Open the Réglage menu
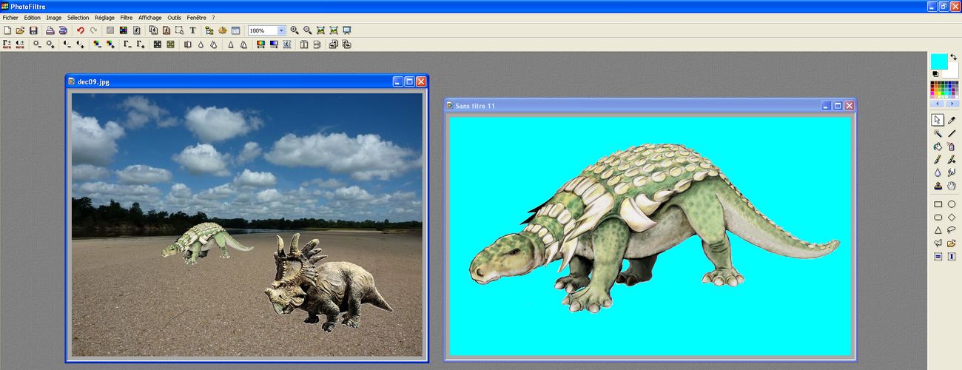 pyautogui.click(x=104, y=17)
